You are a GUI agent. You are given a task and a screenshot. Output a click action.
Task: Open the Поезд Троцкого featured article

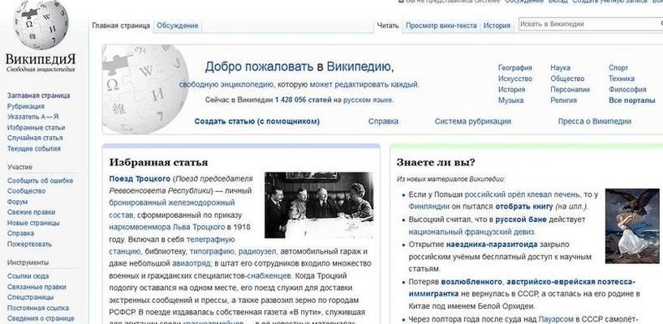[x=140, y=178]
